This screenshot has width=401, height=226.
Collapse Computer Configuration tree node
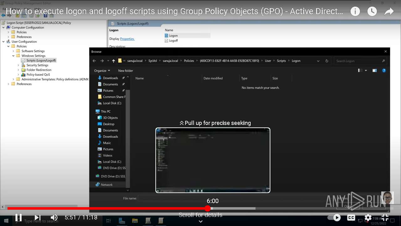click(x=3, y=27)
